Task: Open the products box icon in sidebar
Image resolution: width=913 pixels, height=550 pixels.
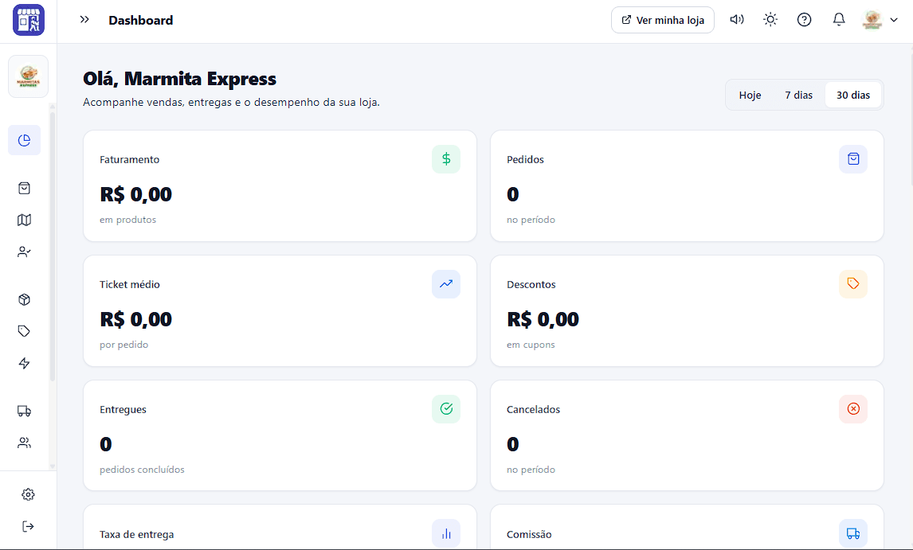Action: click(24, 299)
